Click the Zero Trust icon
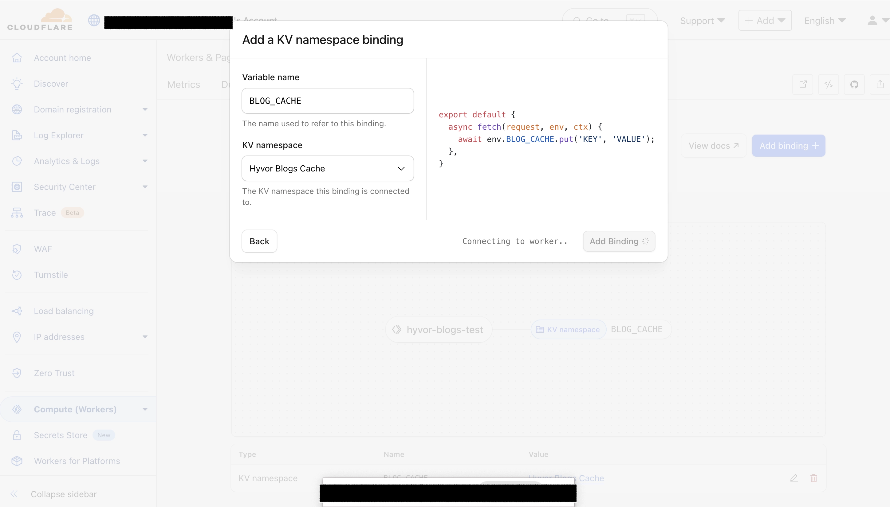 (17, 373)
